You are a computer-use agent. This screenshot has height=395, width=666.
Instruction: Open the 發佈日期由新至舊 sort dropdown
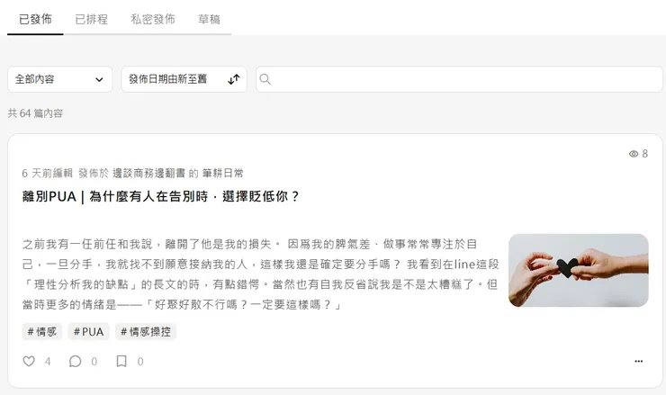pos(184,79)
